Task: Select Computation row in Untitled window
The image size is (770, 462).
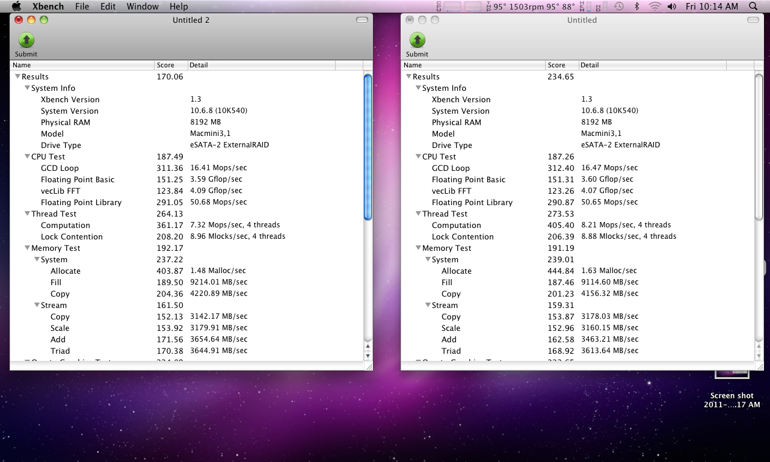Action: coord(578,225)
